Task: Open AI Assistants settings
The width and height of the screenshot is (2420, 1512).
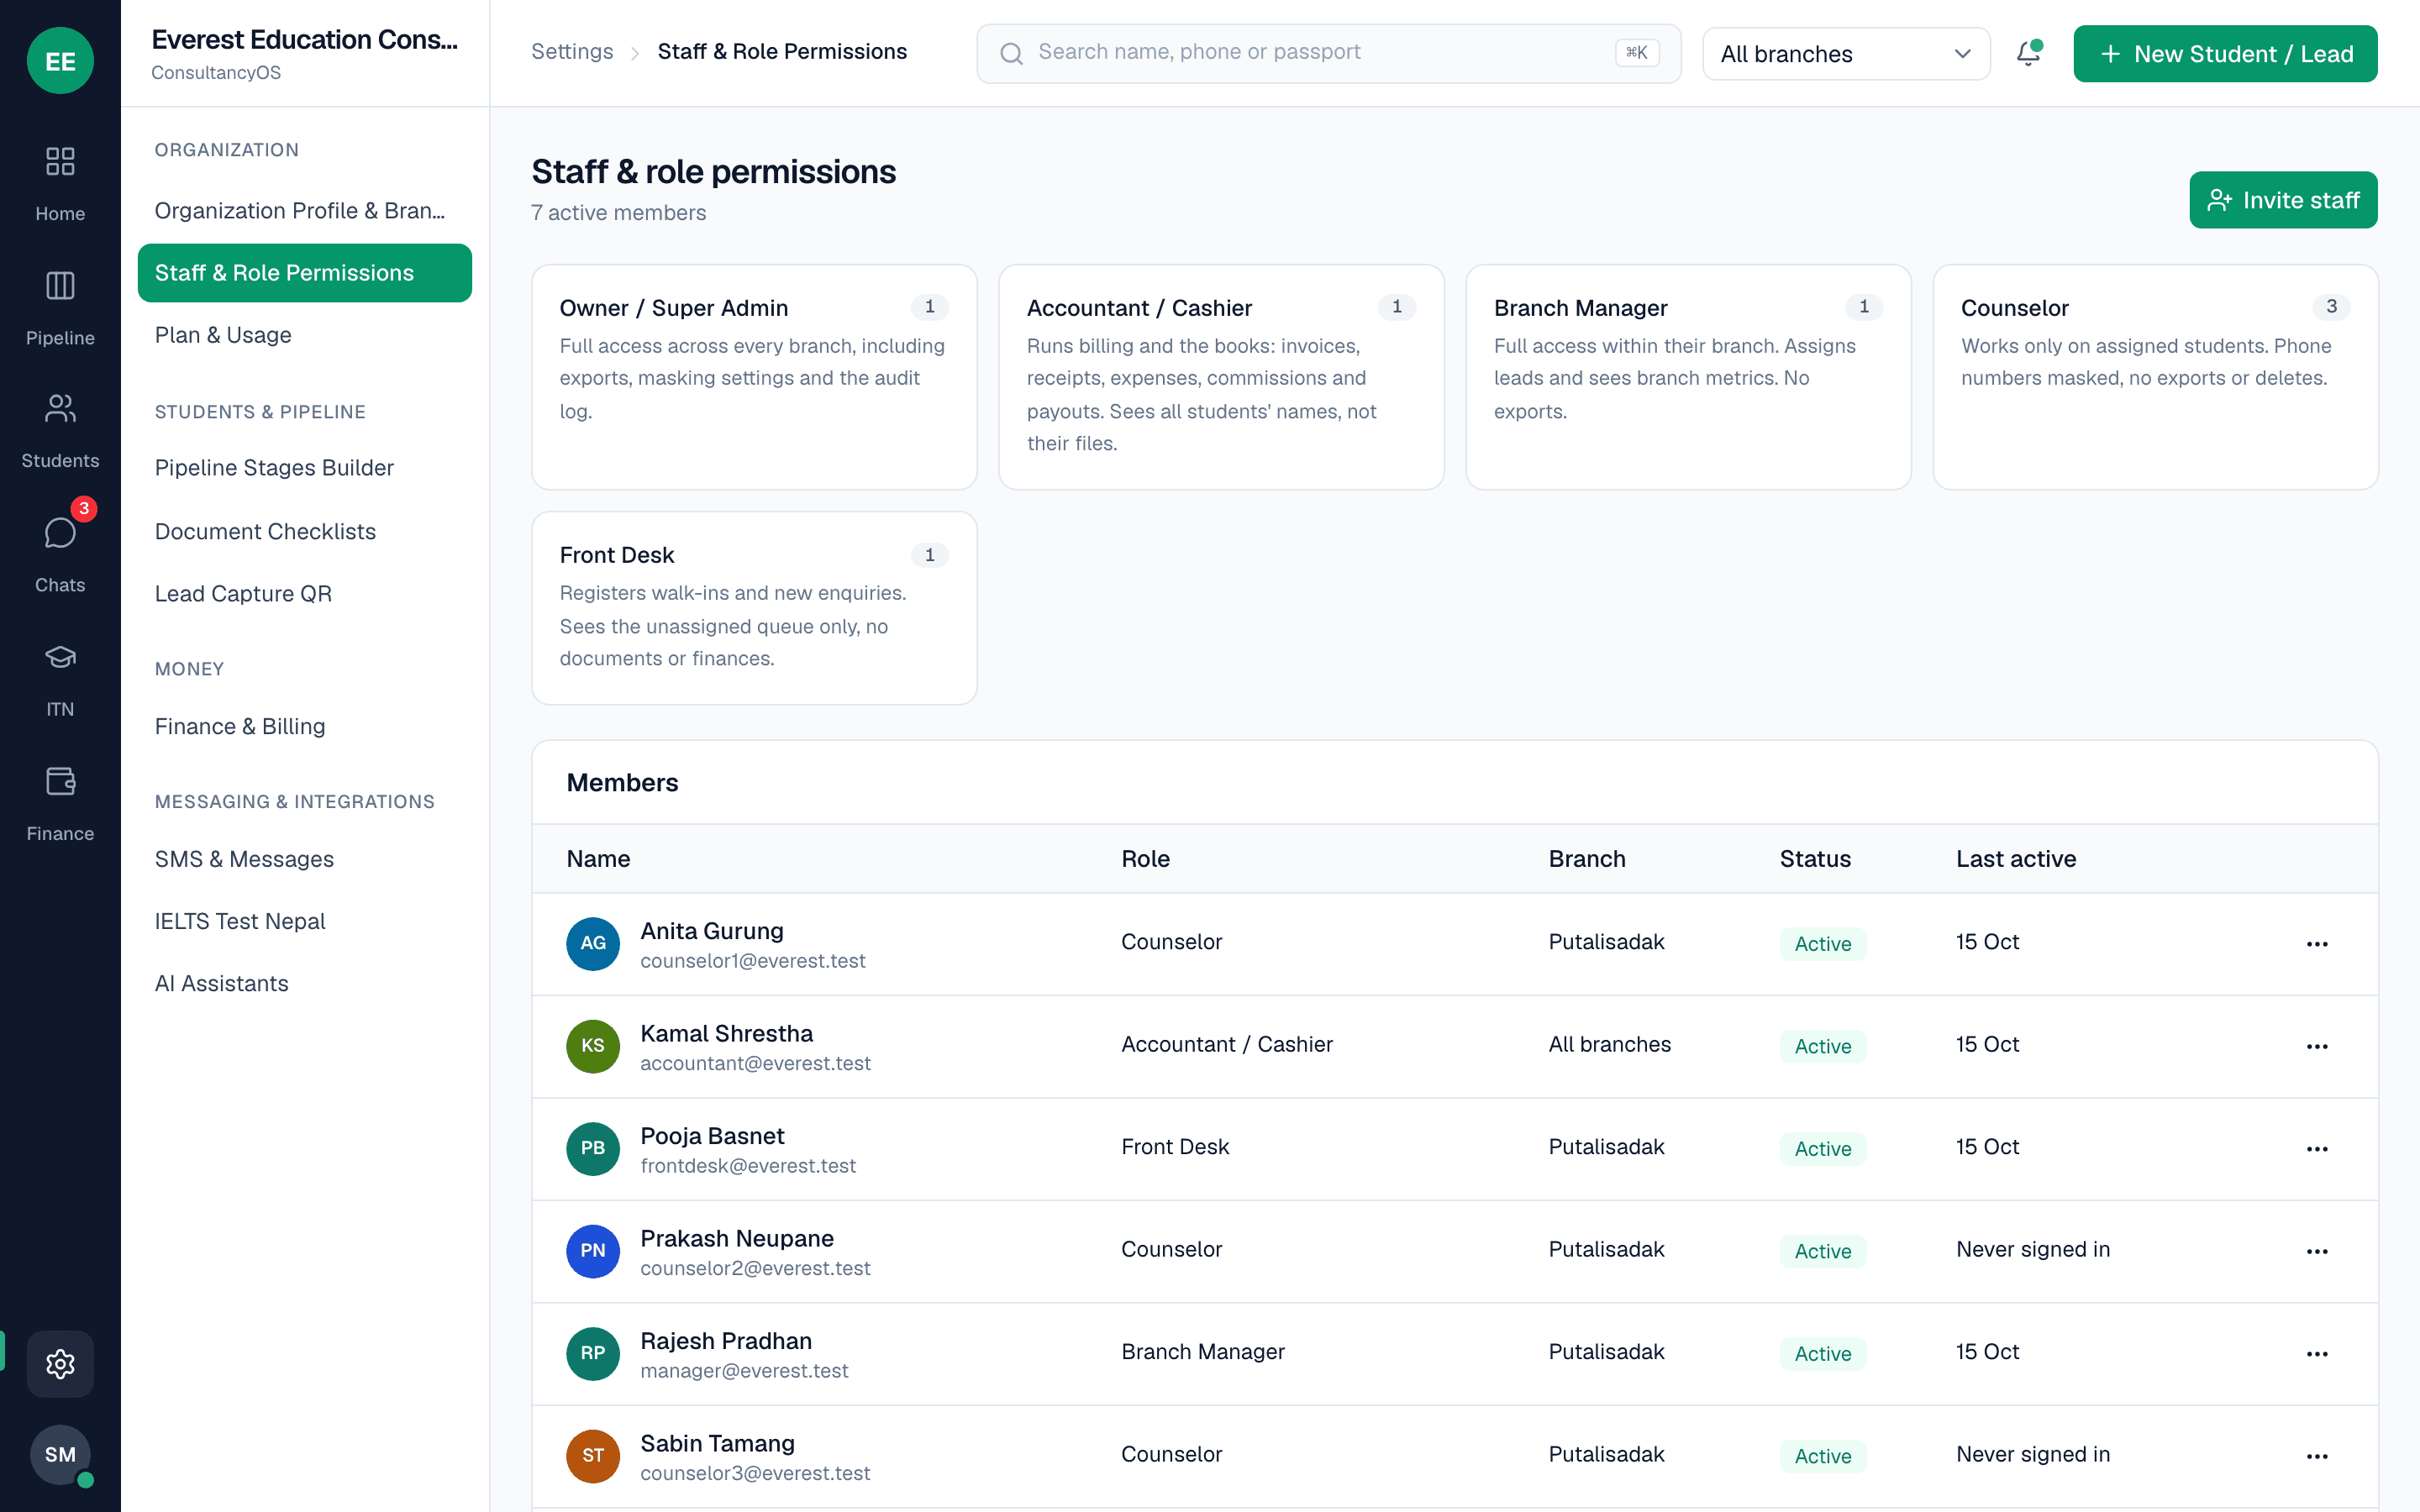Action: [304, 983]
